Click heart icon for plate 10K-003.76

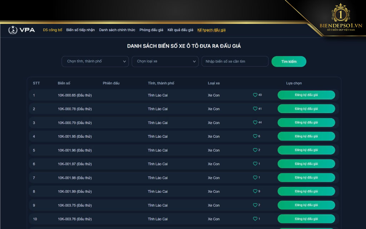255,219
